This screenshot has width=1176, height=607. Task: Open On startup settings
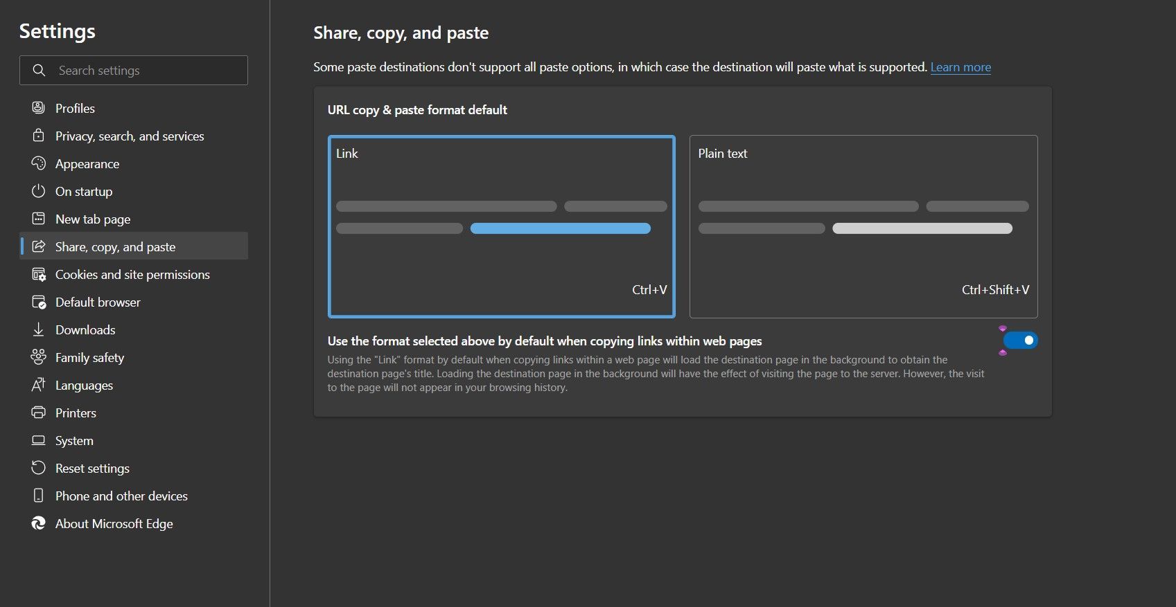[134, 191]
